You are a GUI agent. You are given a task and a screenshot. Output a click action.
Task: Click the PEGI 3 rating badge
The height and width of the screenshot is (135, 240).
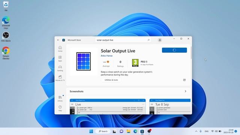(x=135, y=63)
